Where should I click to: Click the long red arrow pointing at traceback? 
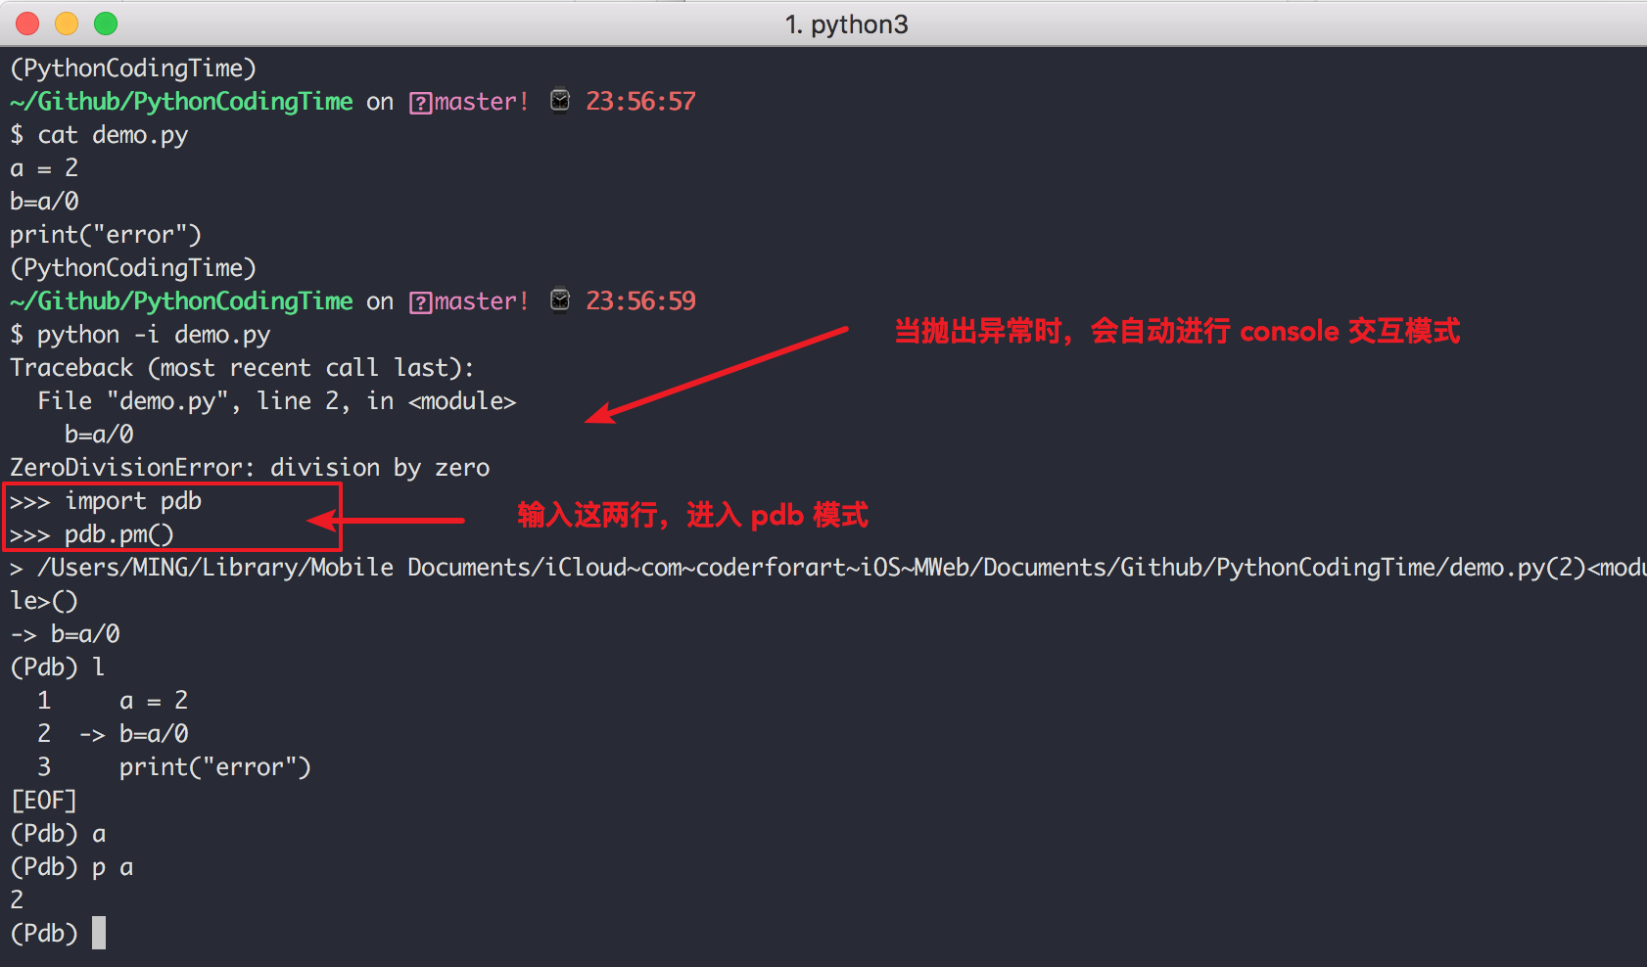(x=717, y=375)
